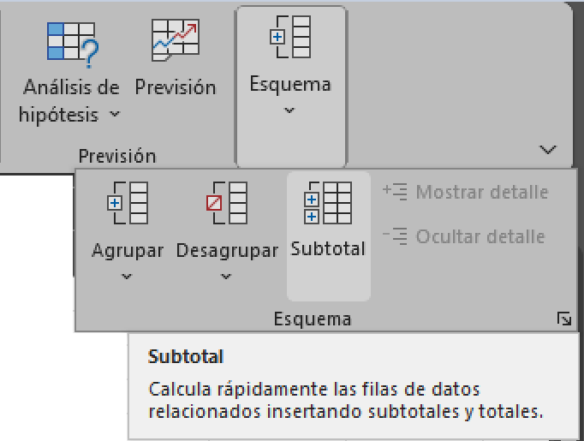This screenshot has height=441, width=584.
Task: Click the Subtotal grid icon
Action: (x=328, y=203)
